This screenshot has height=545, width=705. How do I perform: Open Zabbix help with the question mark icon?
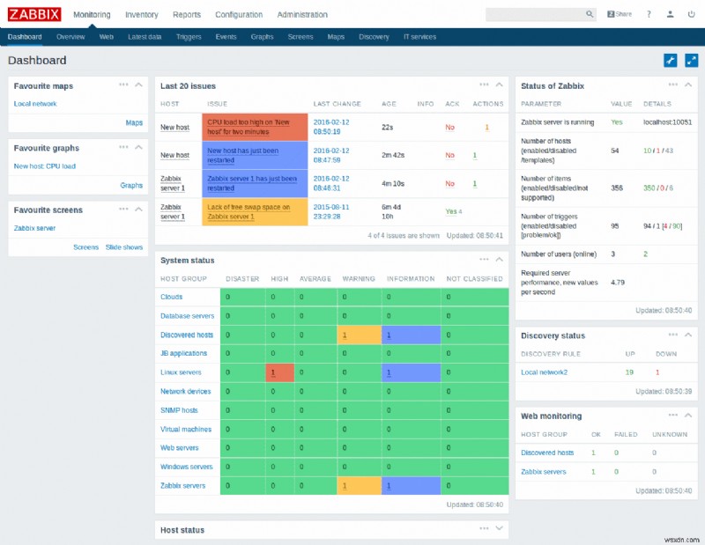click(x=649, y=14)
